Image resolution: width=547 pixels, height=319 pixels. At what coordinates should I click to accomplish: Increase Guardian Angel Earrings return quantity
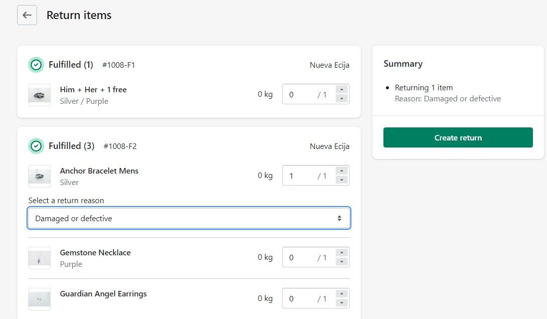tap(342, 294)
